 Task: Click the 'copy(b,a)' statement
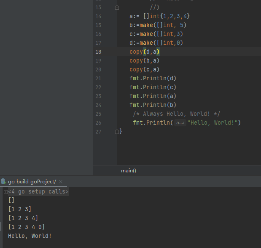pos(145,61)
